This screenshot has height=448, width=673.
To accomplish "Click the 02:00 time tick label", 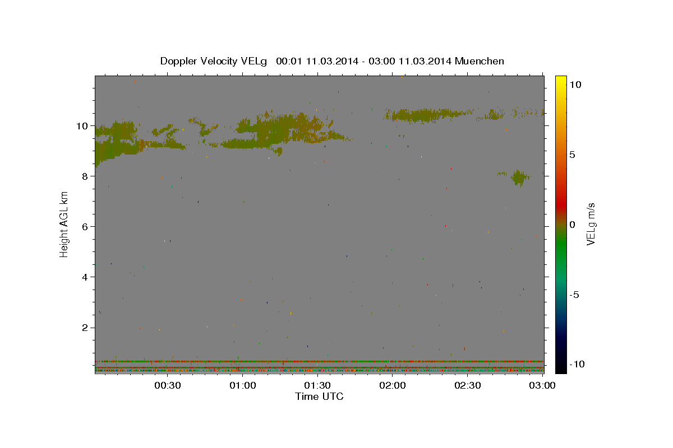I will pos(393,385).
